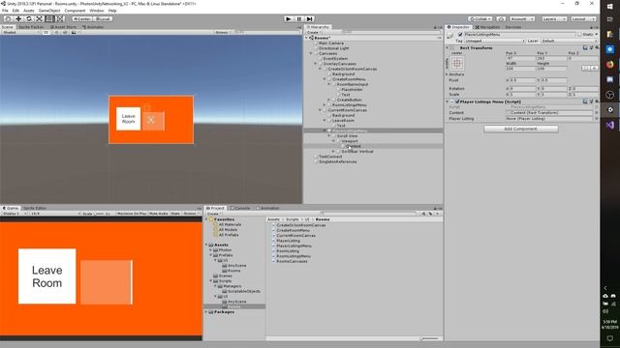Open the Layout dropdown
The height and width of the screenshot is (348, 620).
click(x=583, y=19)
